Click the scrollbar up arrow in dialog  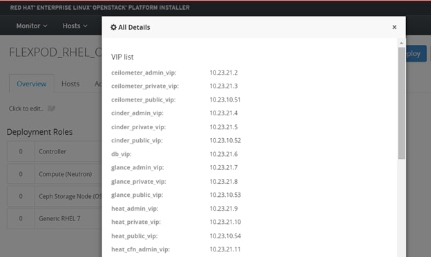401,43
